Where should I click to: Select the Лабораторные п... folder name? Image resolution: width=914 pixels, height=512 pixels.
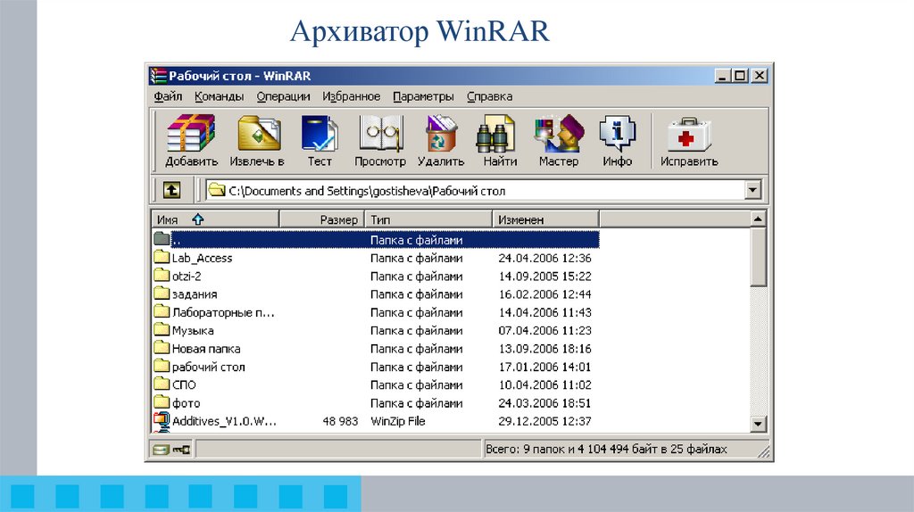click(x=223, y=312)
